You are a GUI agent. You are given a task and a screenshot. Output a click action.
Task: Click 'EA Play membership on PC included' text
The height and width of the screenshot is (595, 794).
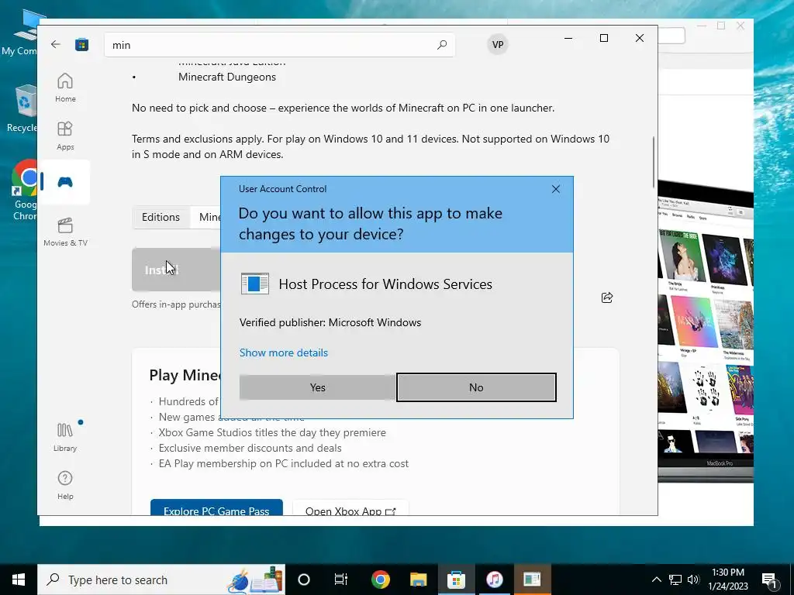[x=284, y=463]
